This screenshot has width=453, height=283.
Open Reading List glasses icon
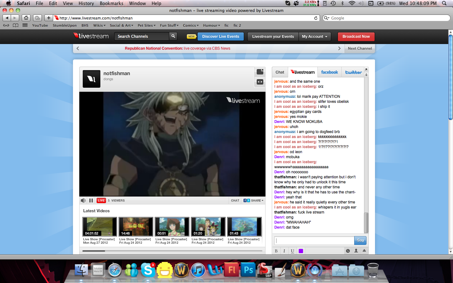(6, 25)
